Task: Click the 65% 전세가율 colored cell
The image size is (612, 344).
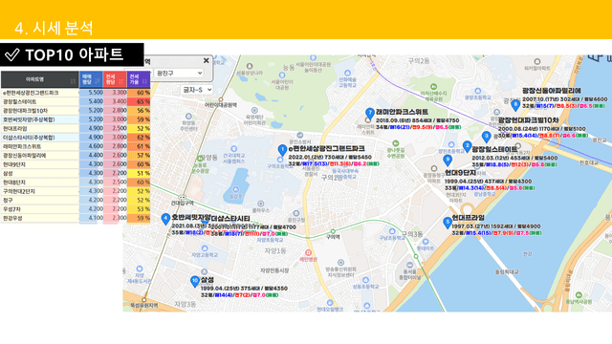Action: [139, 101]
